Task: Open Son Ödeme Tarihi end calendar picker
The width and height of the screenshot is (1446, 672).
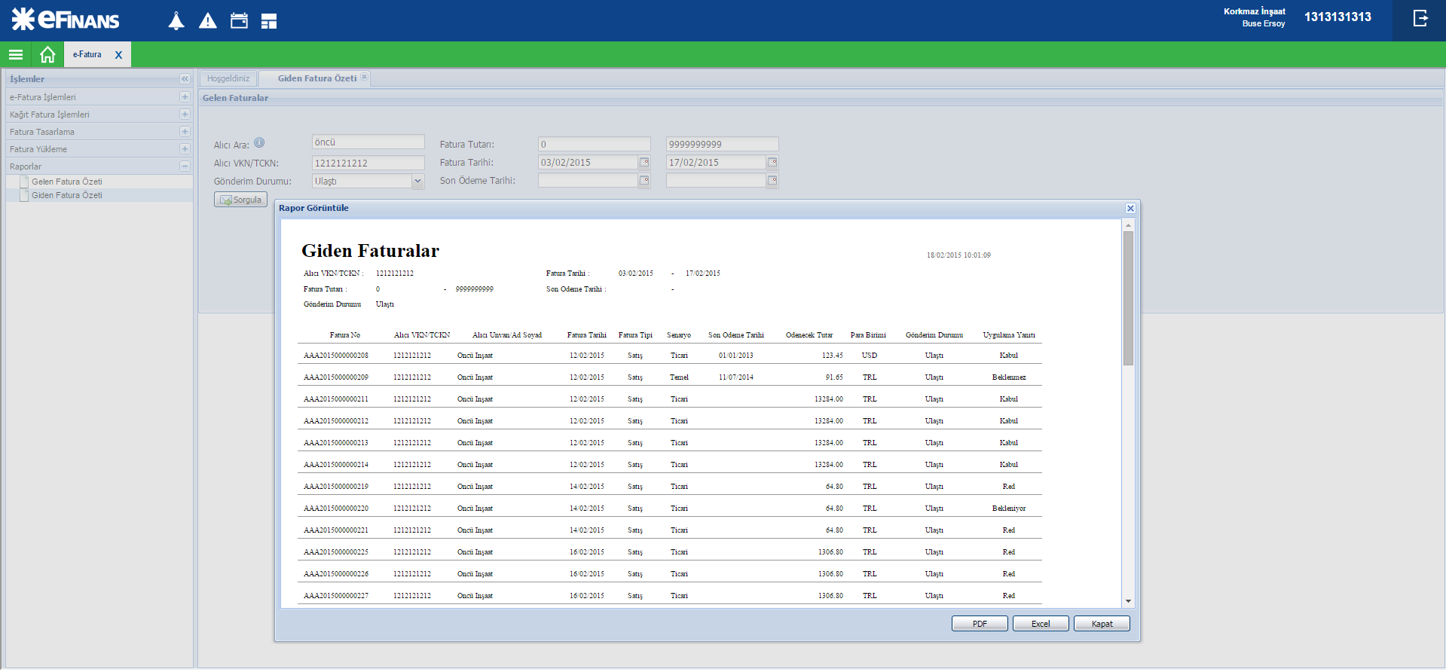Action: tap(772, 180)
